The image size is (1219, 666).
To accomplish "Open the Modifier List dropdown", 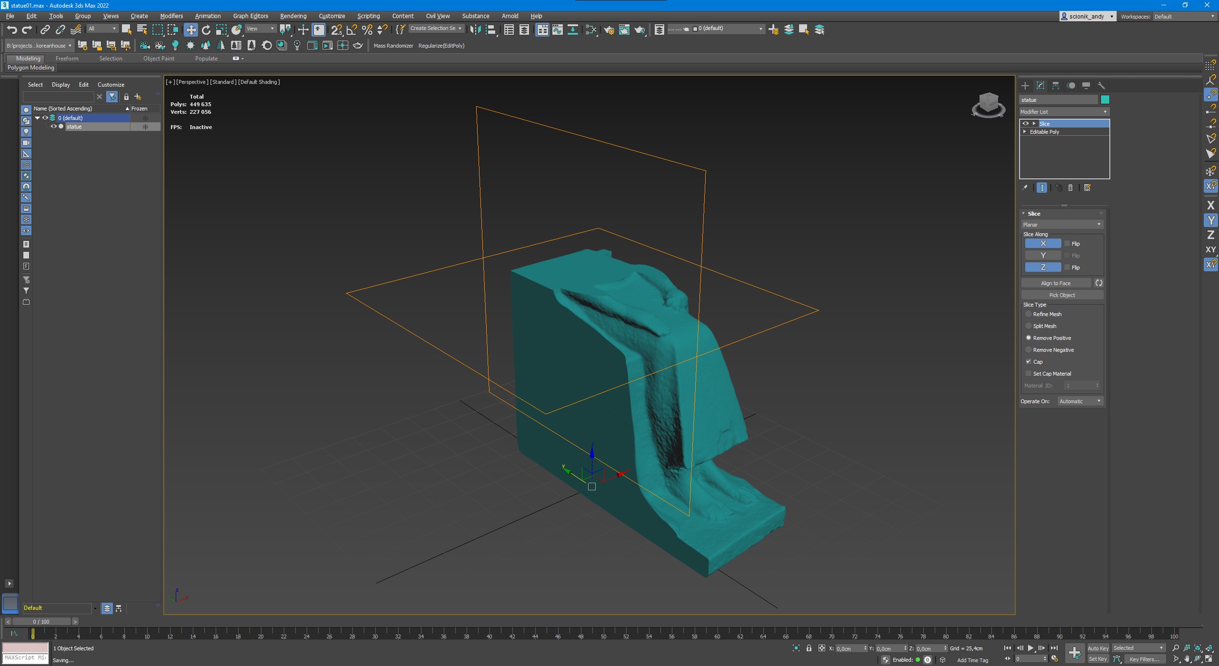I will [x=1064, y=112].
